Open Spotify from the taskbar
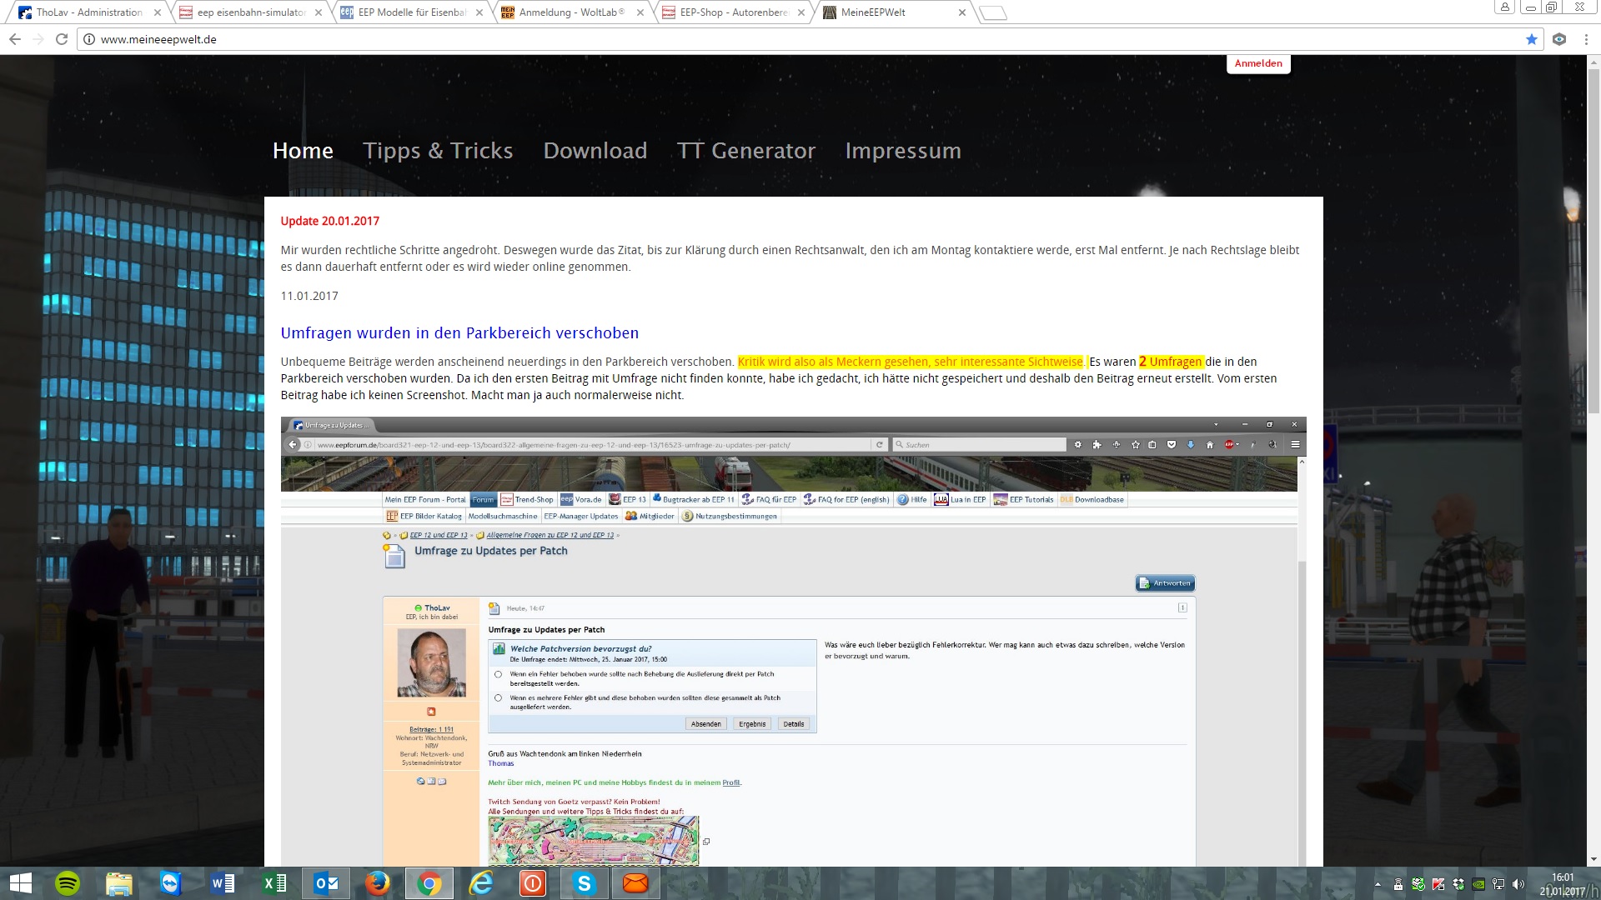Image resolution: width=1601 pixels, height=900 pixels. pyautogui.click(x=68, y=883)
